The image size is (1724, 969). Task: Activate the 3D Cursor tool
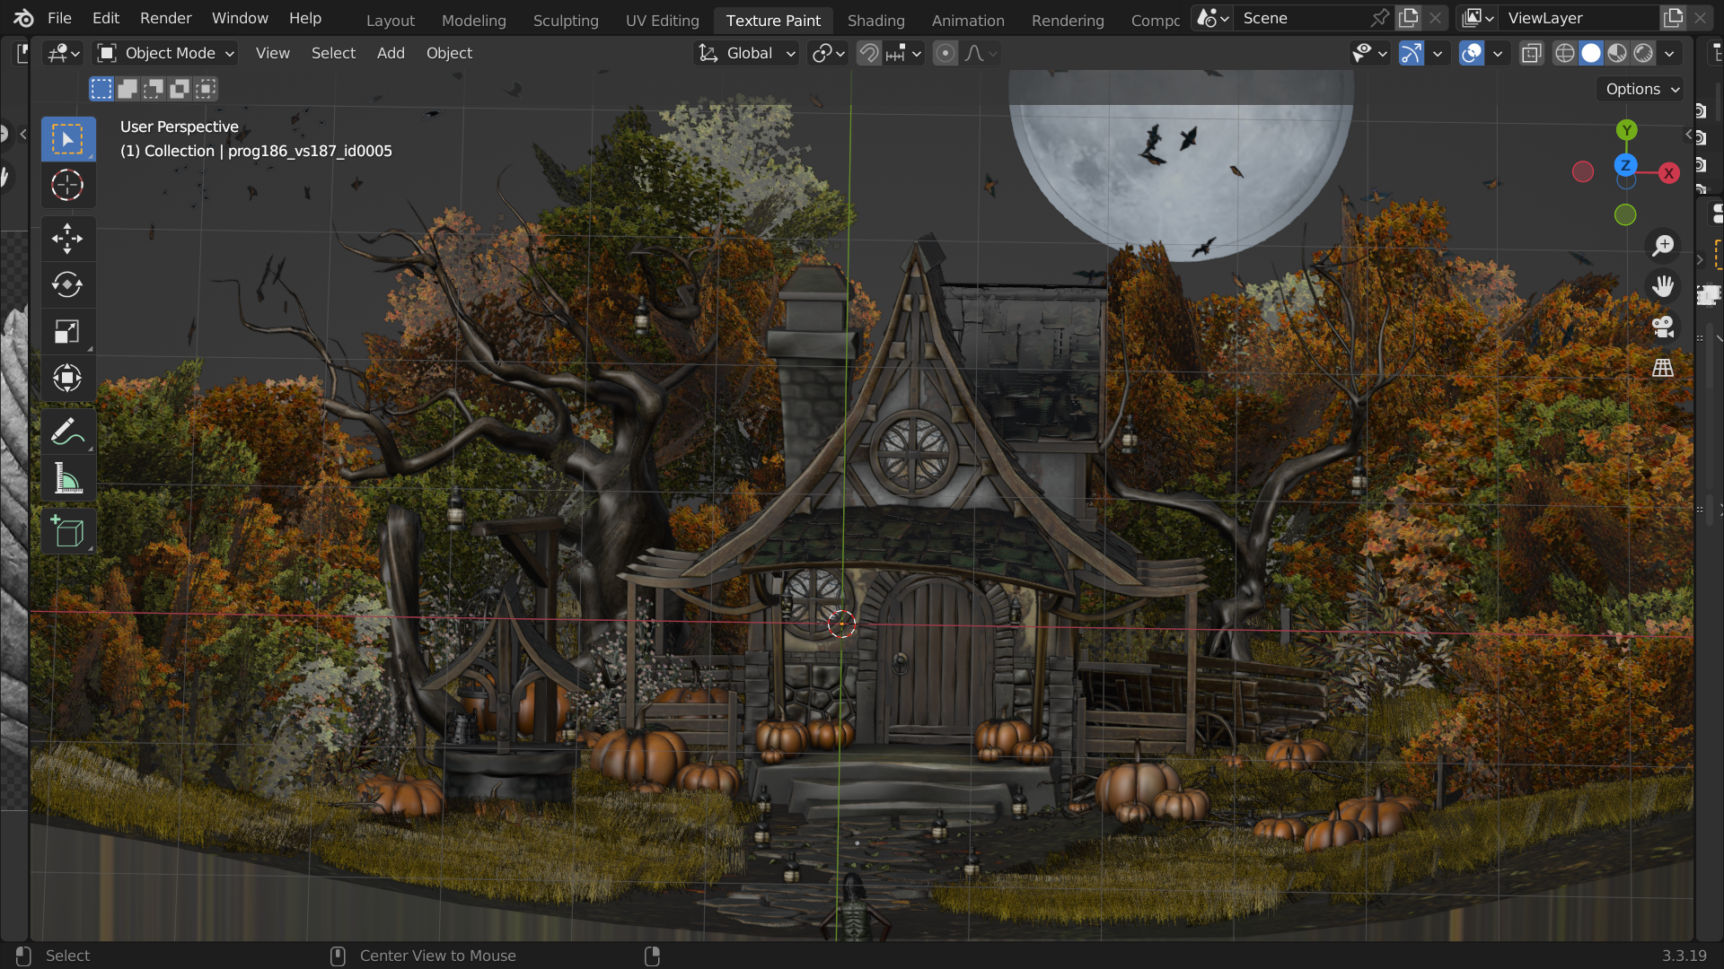pos(67,186)
